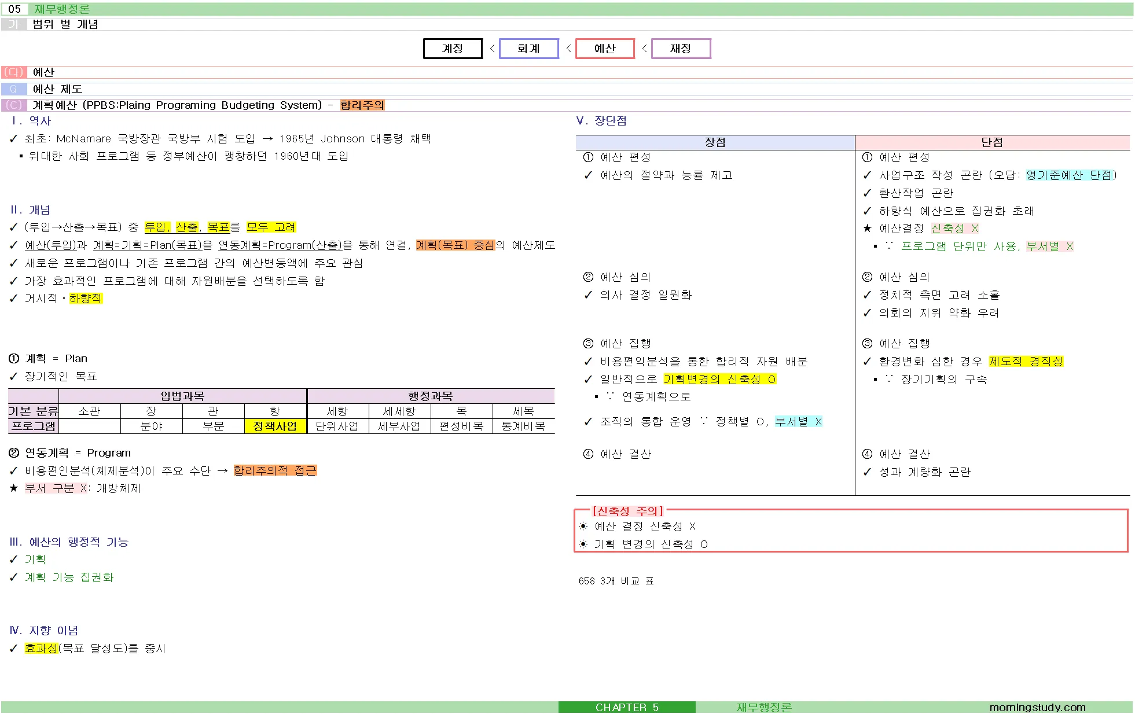This screenshot has height=714, width=1135.
Task: Click the 658 3개 비교 표 note
Action: [x=616, y=581]
